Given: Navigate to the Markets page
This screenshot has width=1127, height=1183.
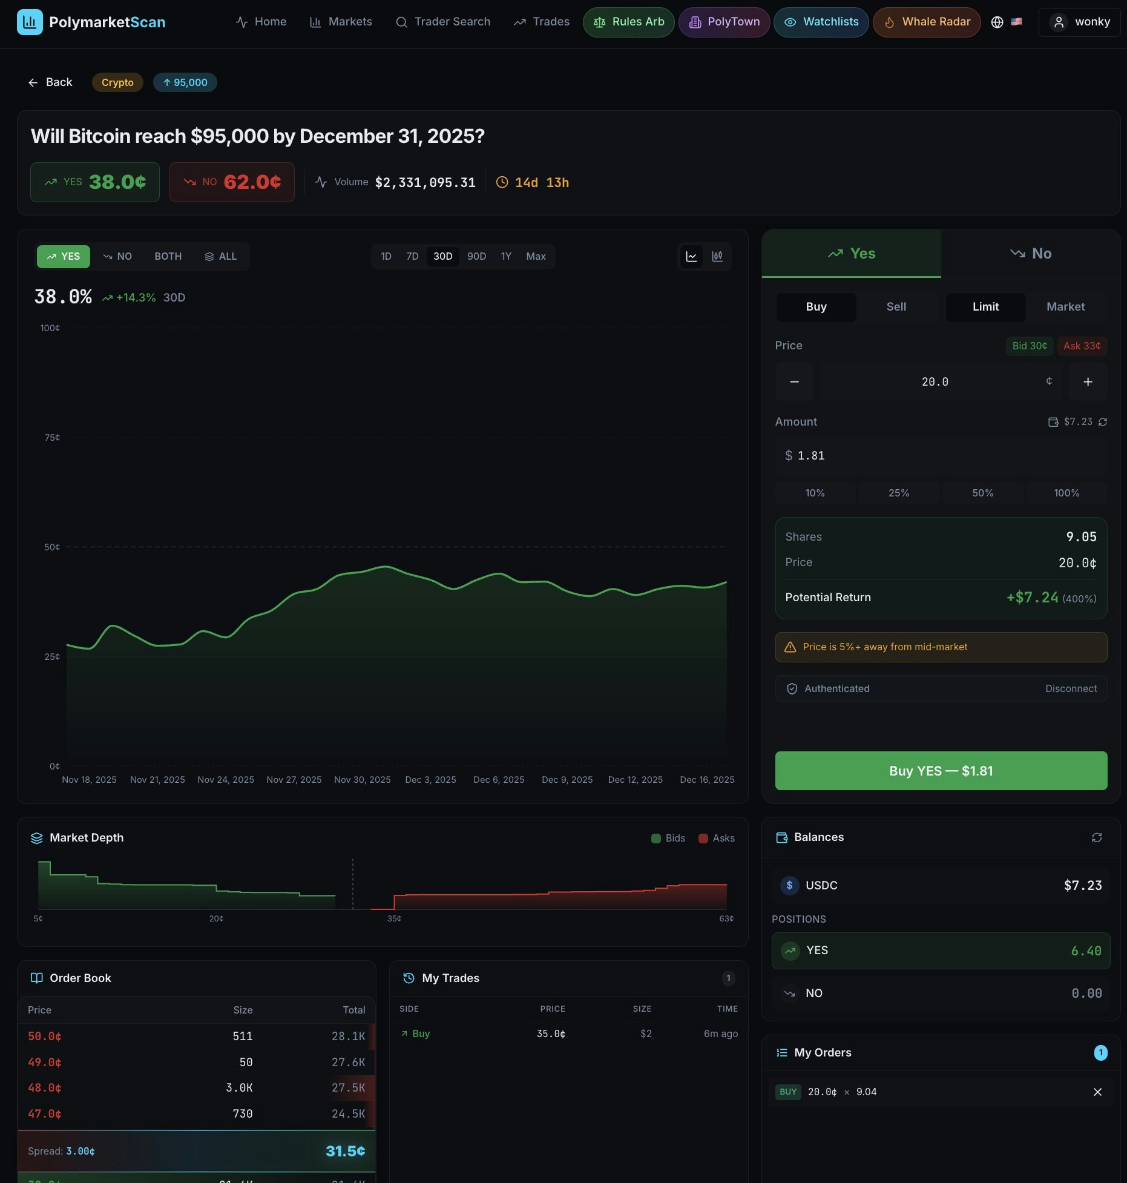Looking at the screenshot, I should point(341,22).
